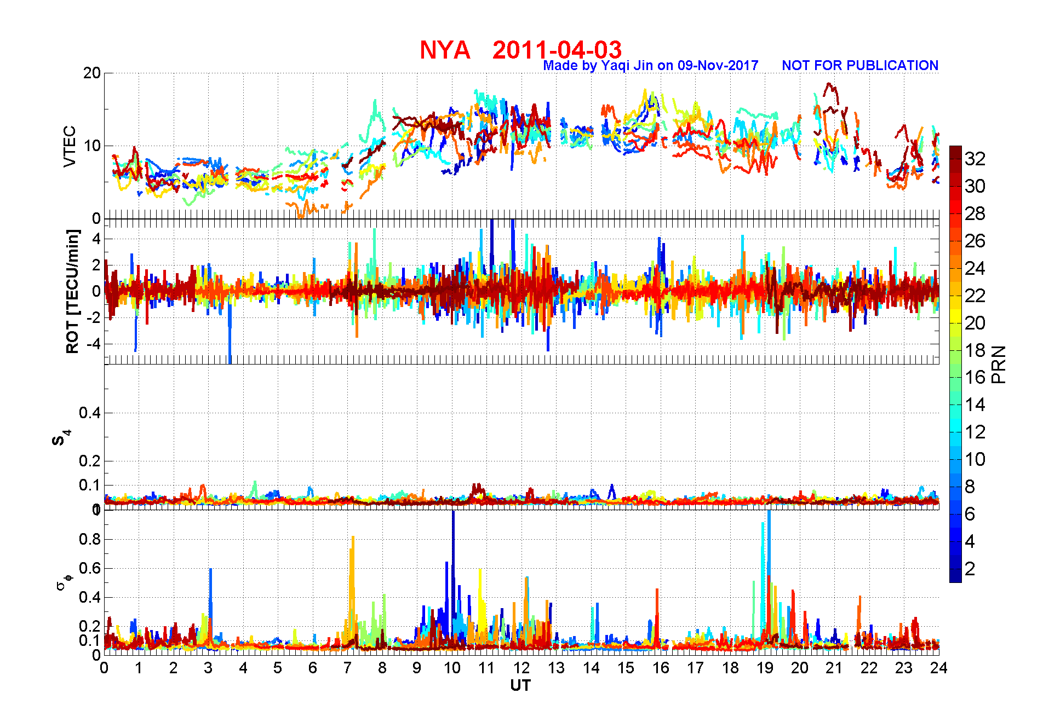
Task: Click the dark red top end of the PRN colorbar
Action: [955, 152]
